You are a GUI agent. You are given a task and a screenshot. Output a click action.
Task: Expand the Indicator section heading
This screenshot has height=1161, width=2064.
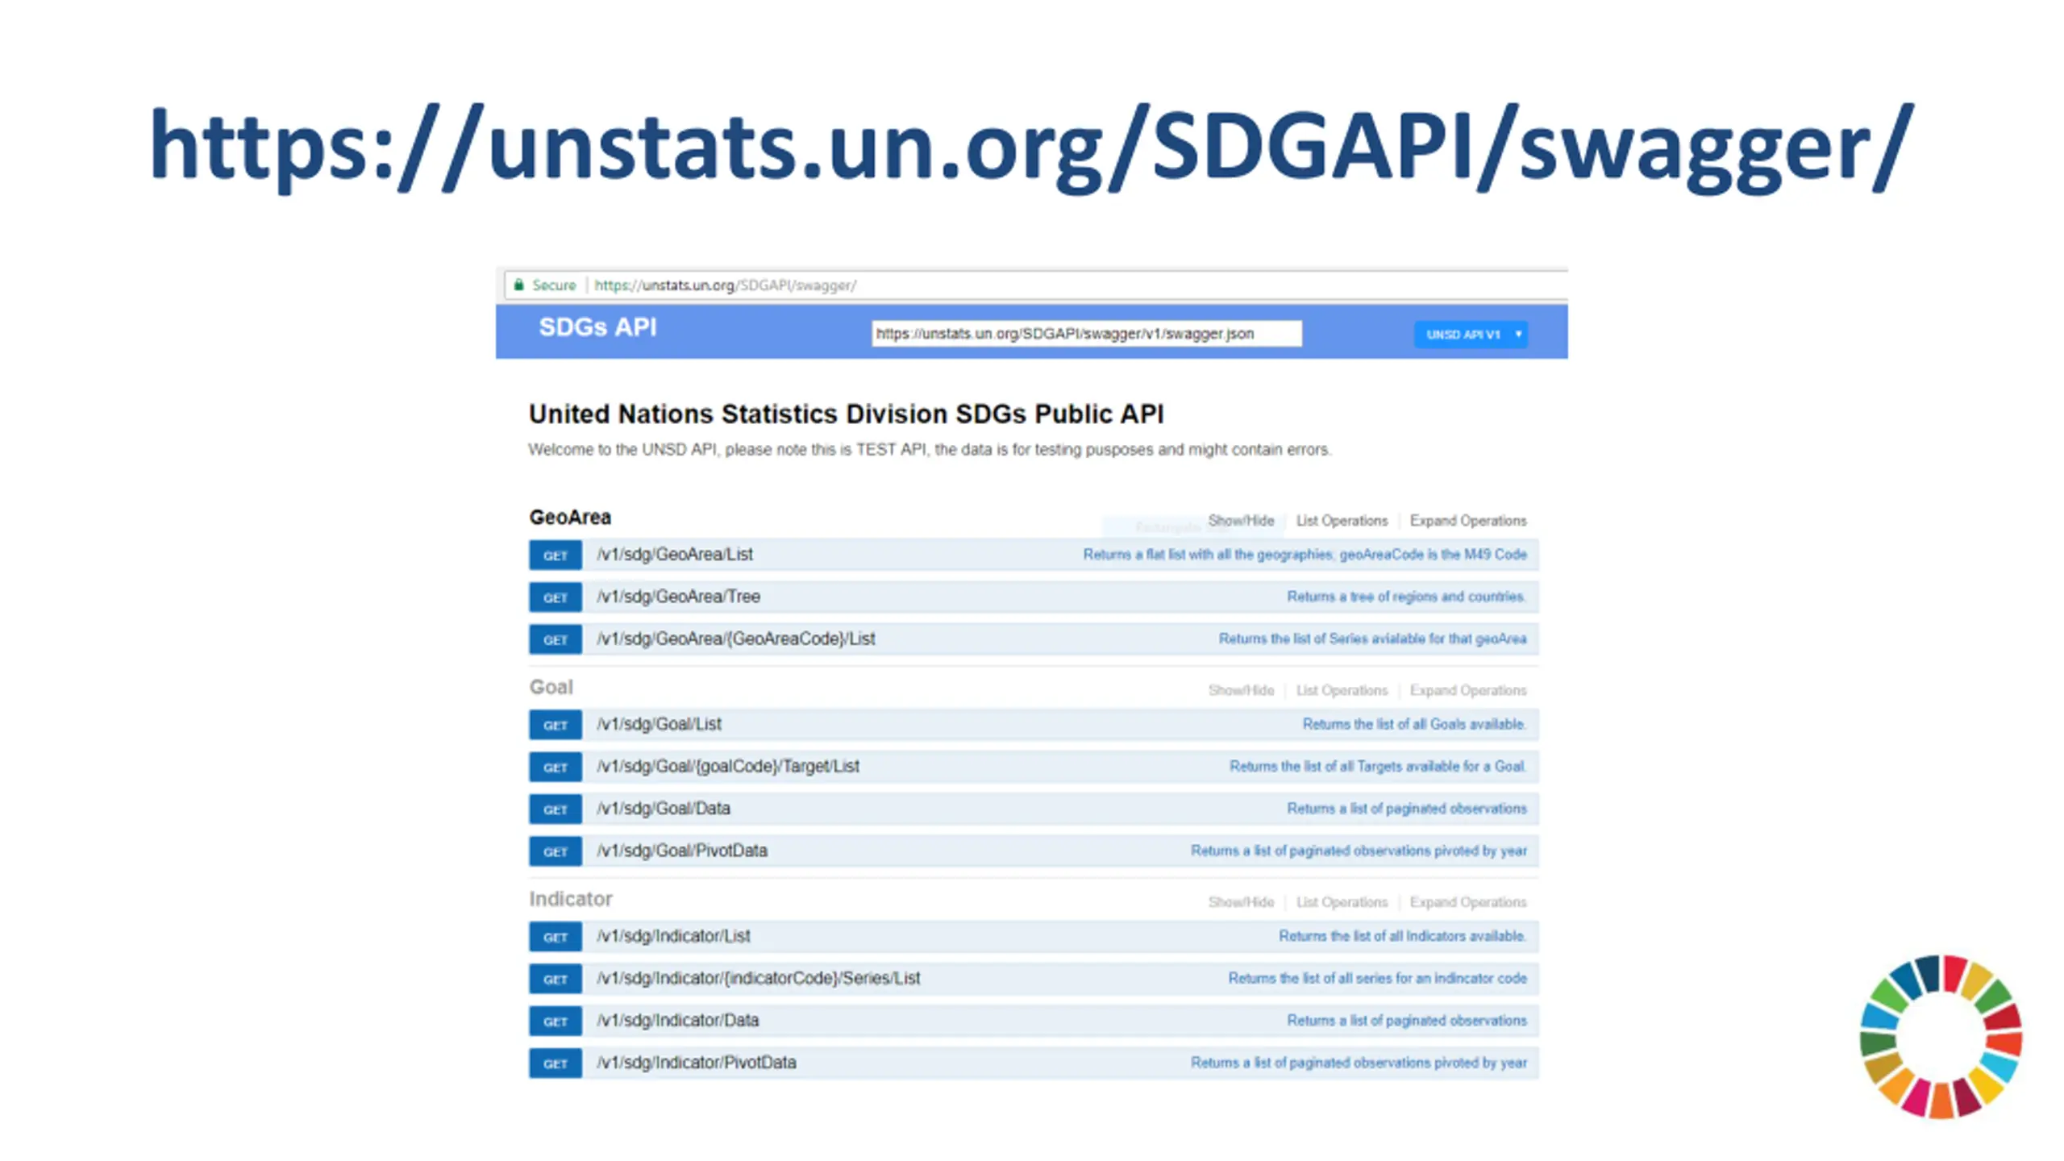pyautogui.click(x=571, y=899)
